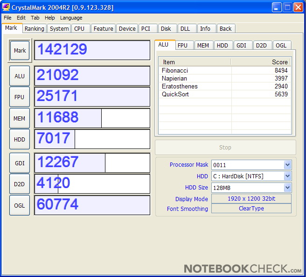Close the CrystalMark window
Screen dimensions: 306x277
[298, 7]
